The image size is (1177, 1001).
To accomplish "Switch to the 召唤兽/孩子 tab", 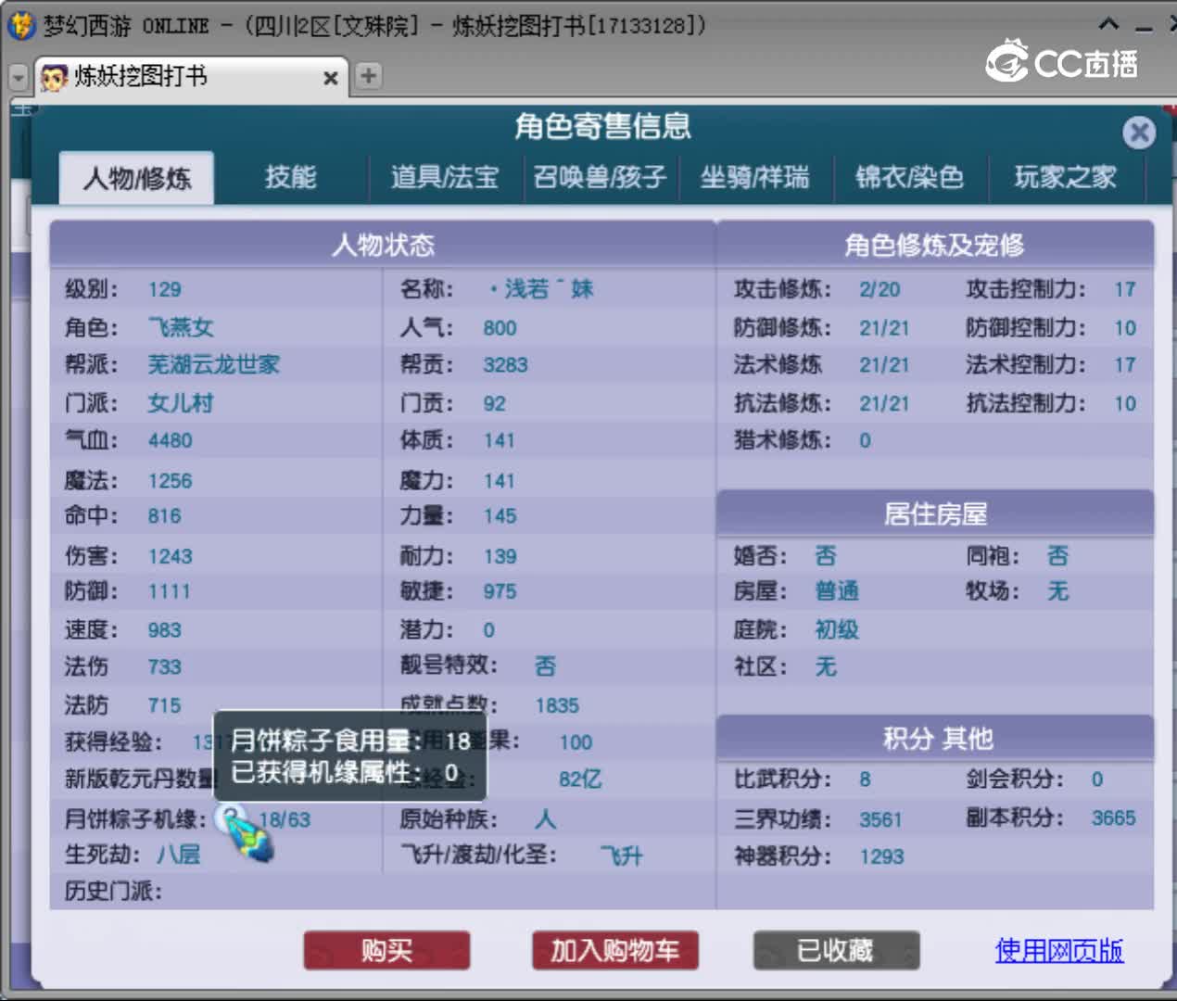I will coord(601,177).
